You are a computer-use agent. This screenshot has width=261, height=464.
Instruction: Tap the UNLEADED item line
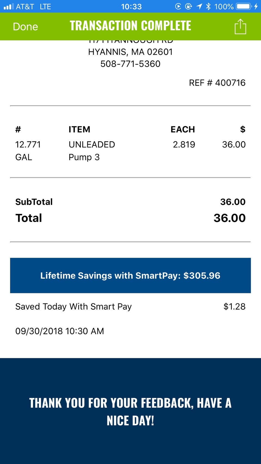92,145
